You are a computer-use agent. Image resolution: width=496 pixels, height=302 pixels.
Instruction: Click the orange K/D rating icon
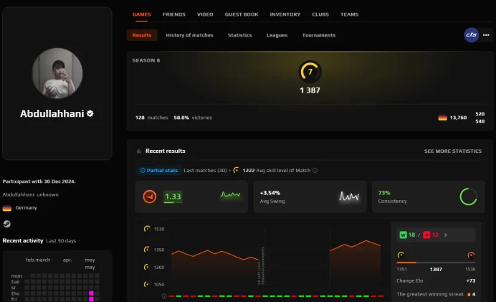coord(150,197)
